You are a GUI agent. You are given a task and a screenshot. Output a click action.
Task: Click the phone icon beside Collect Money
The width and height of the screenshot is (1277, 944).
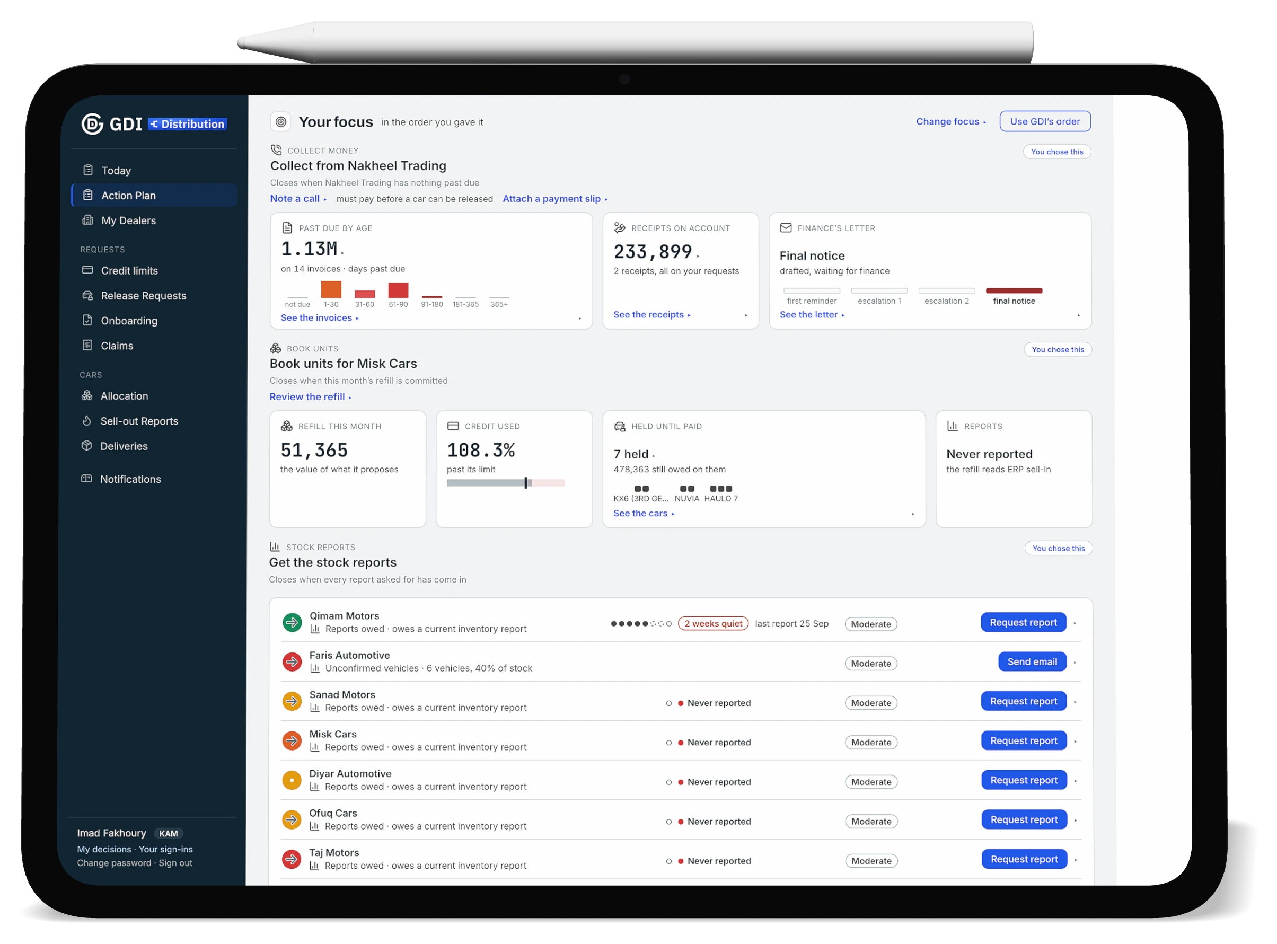pos(276,151)
